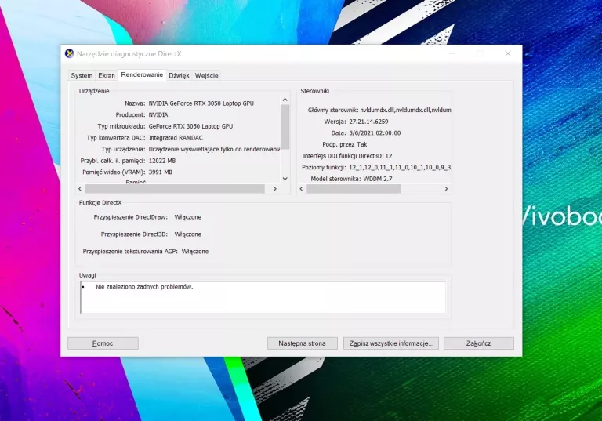Click the Urządzenie horizontal scrollbar thumb
602x421 pixels.
coord(175,189)
